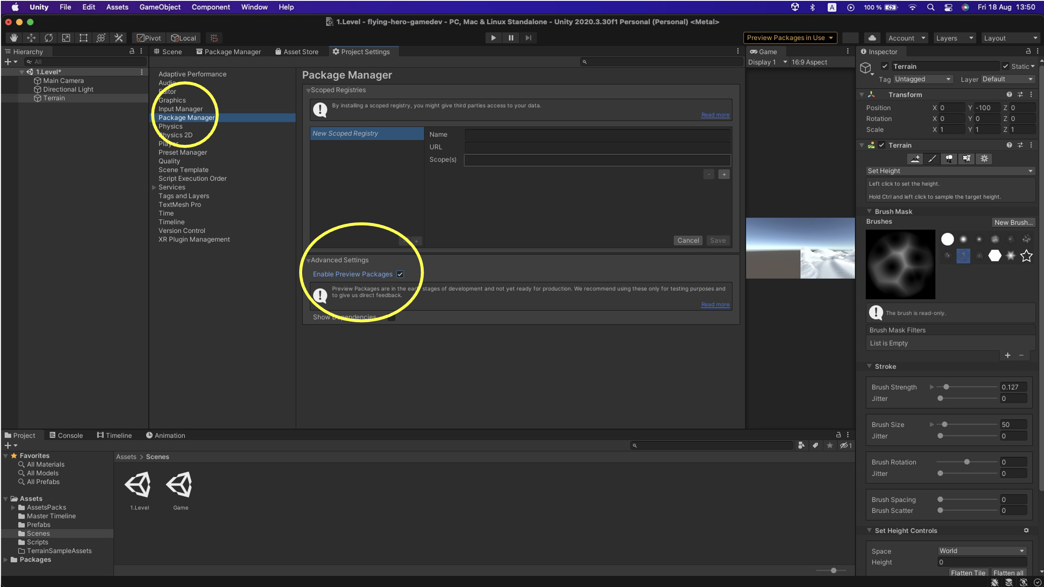
Task: Select Paint Trees icon
Action: 949,159
